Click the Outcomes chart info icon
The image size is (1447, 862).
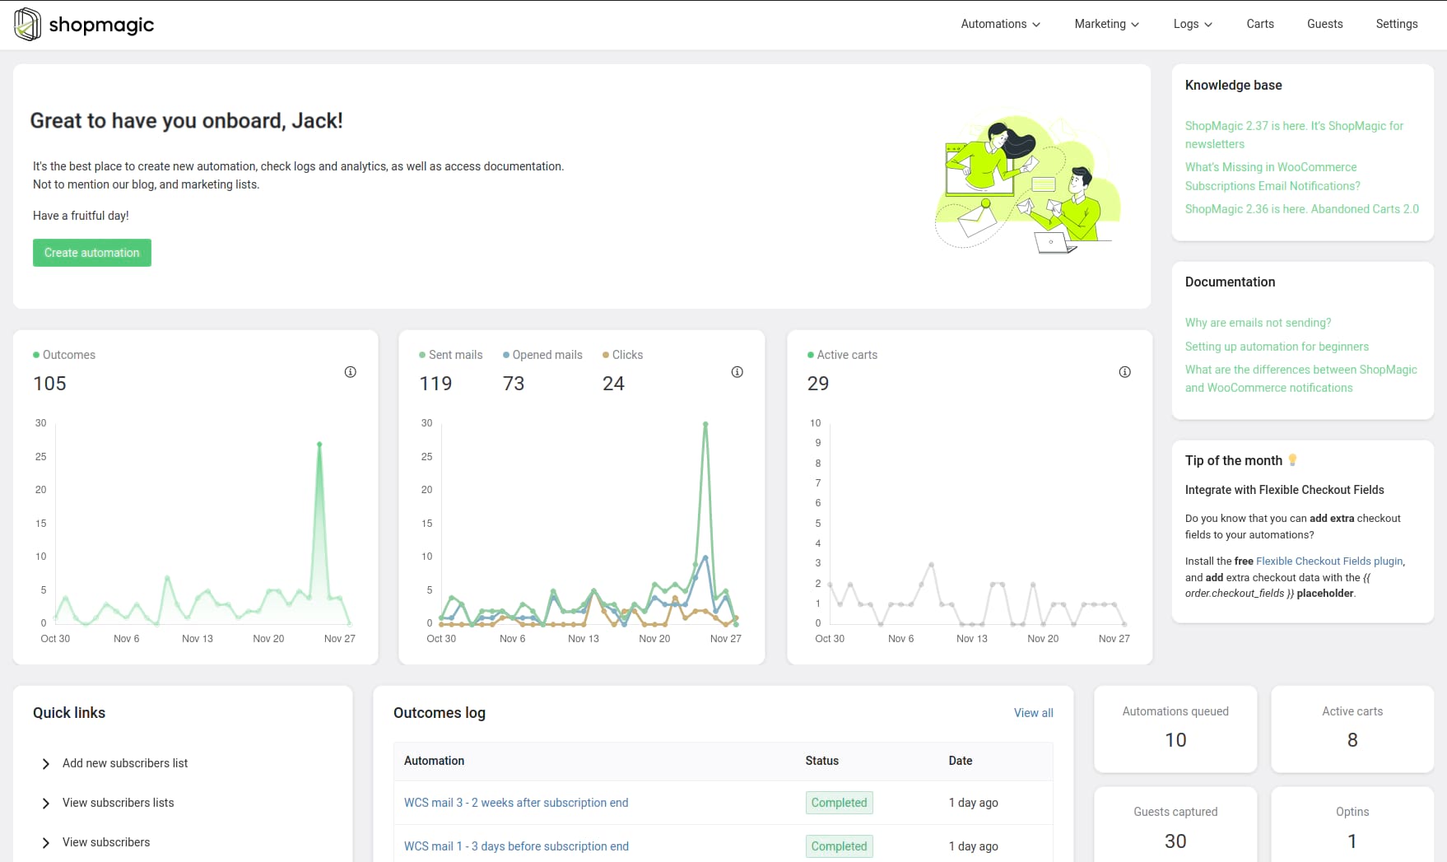(350, 372)
